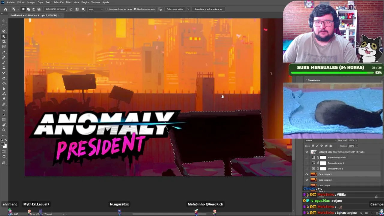Open the Normal blend mode dropdown
The image size is (384, 216).
(x=321, y=140)
